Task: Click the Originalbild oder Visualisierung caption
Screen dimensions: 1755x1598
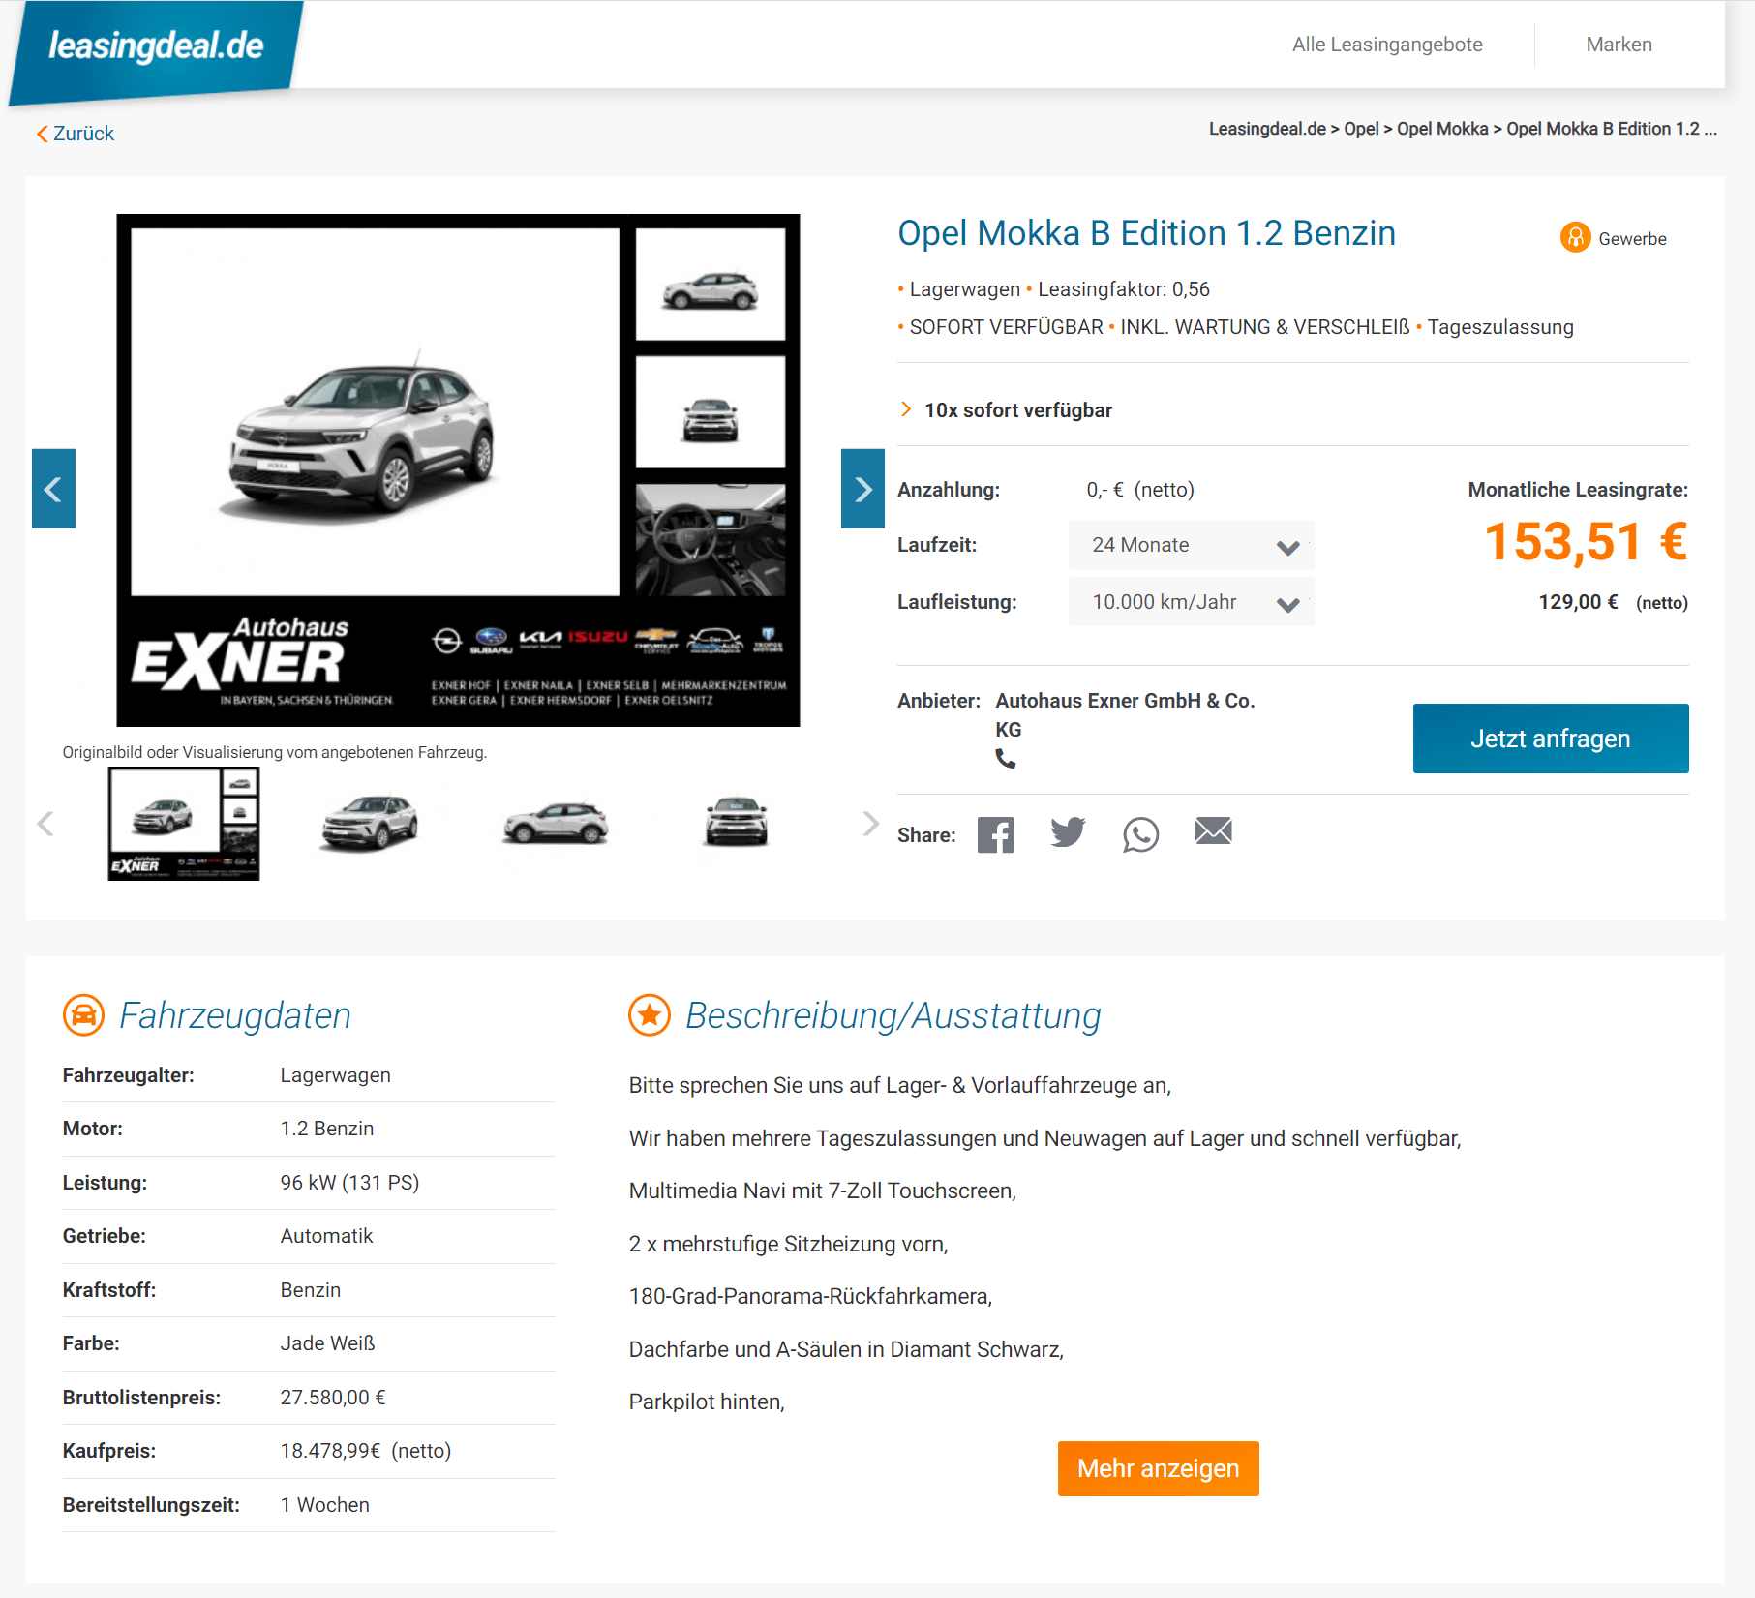Action: 275,752
